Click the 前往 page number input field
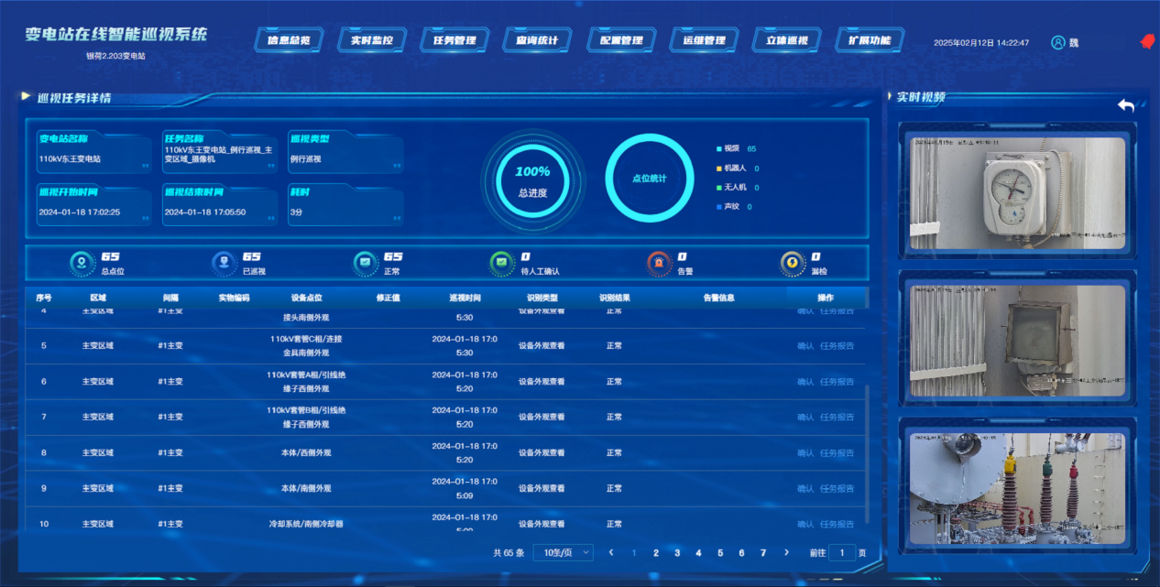The width and height of the screenshot is (1160, 587). click(842, 553)
